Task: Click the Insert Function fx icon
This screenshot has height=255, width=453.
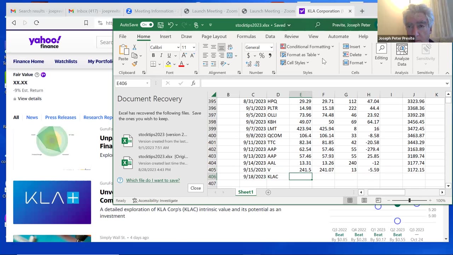Action: 193,83
